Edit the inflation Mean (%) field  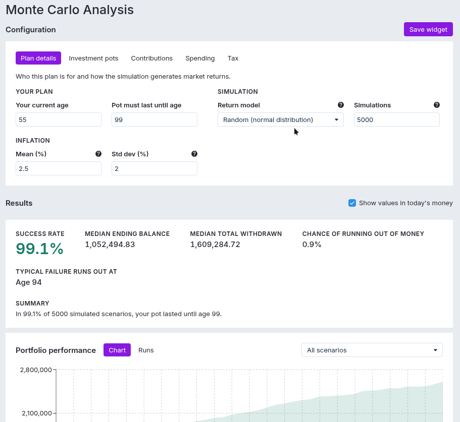click(59, 168)
